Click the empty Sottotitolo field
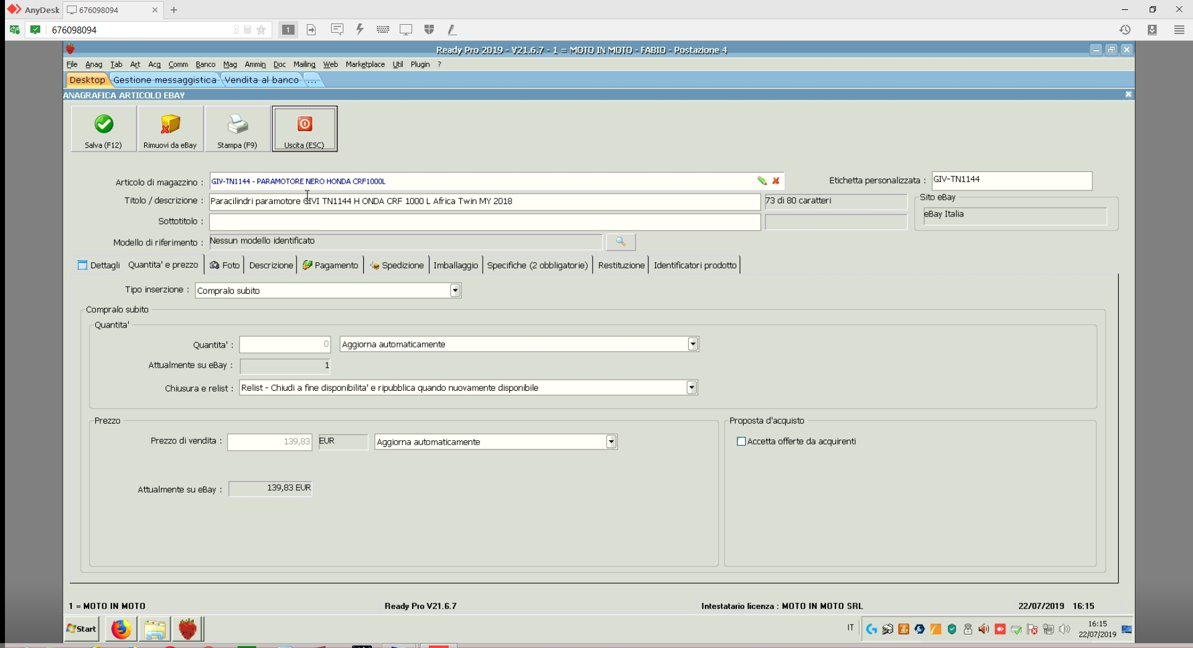The height and width of the screenshot is (648, 1193). (485, 222)
